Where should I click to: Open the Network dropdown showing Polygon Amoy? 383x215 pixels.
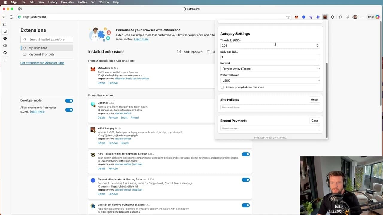click(x=270, y=69)
